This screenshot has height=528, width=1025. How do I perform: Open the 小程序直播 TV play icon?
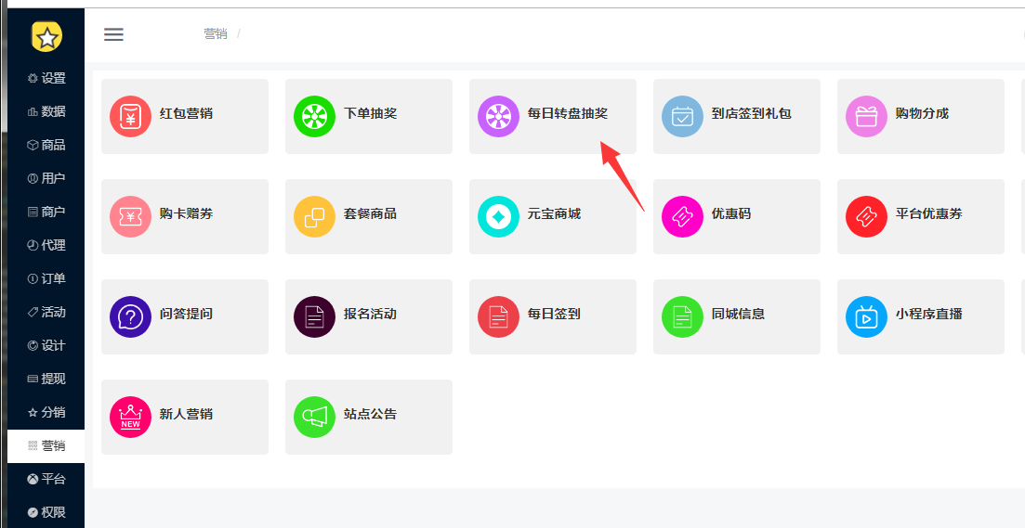point(866,317)
